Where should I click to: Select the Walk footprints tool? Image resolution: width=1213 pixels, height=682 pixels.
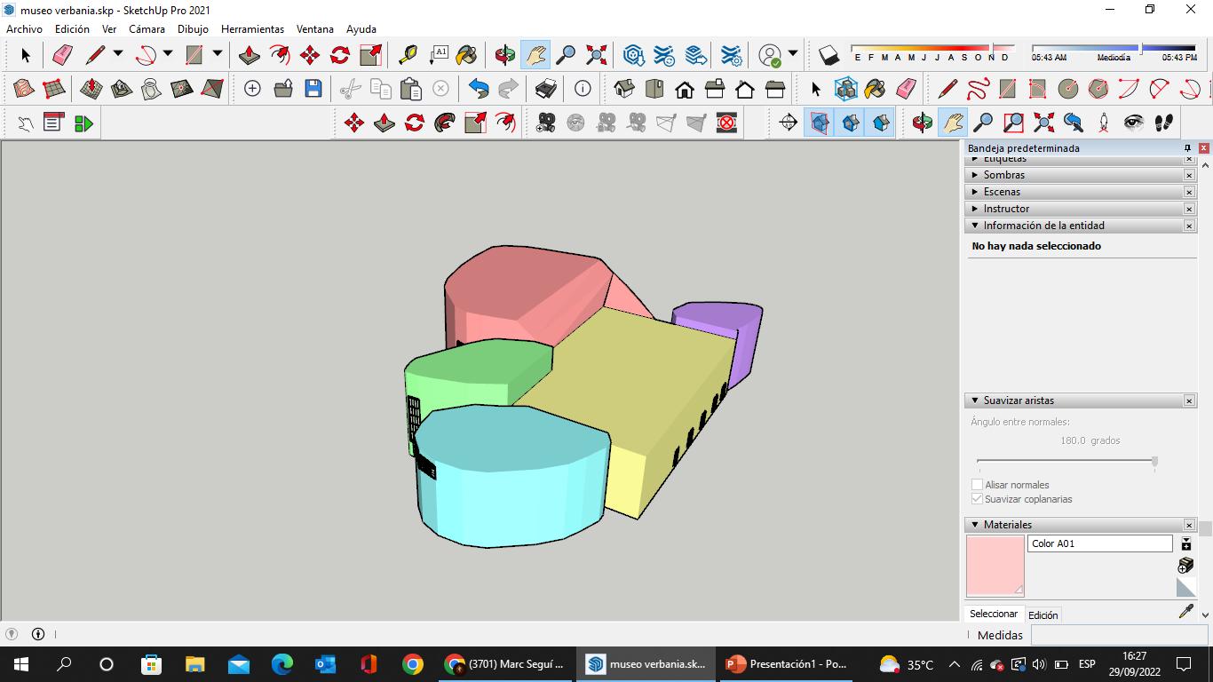[1163, 123]
